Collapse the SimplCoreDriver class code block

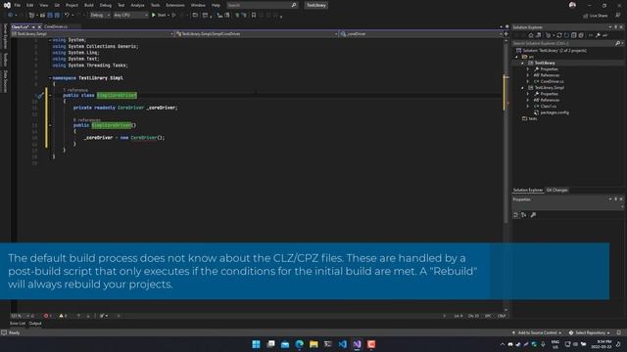50,96
